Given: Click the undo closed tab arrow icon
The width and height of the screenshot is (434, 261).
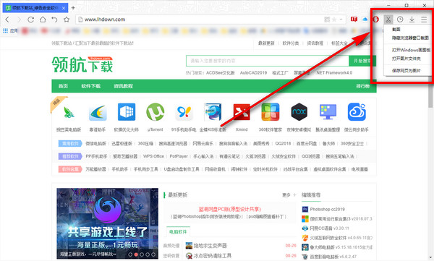Looking at the screenshot, I should [54, 20].
